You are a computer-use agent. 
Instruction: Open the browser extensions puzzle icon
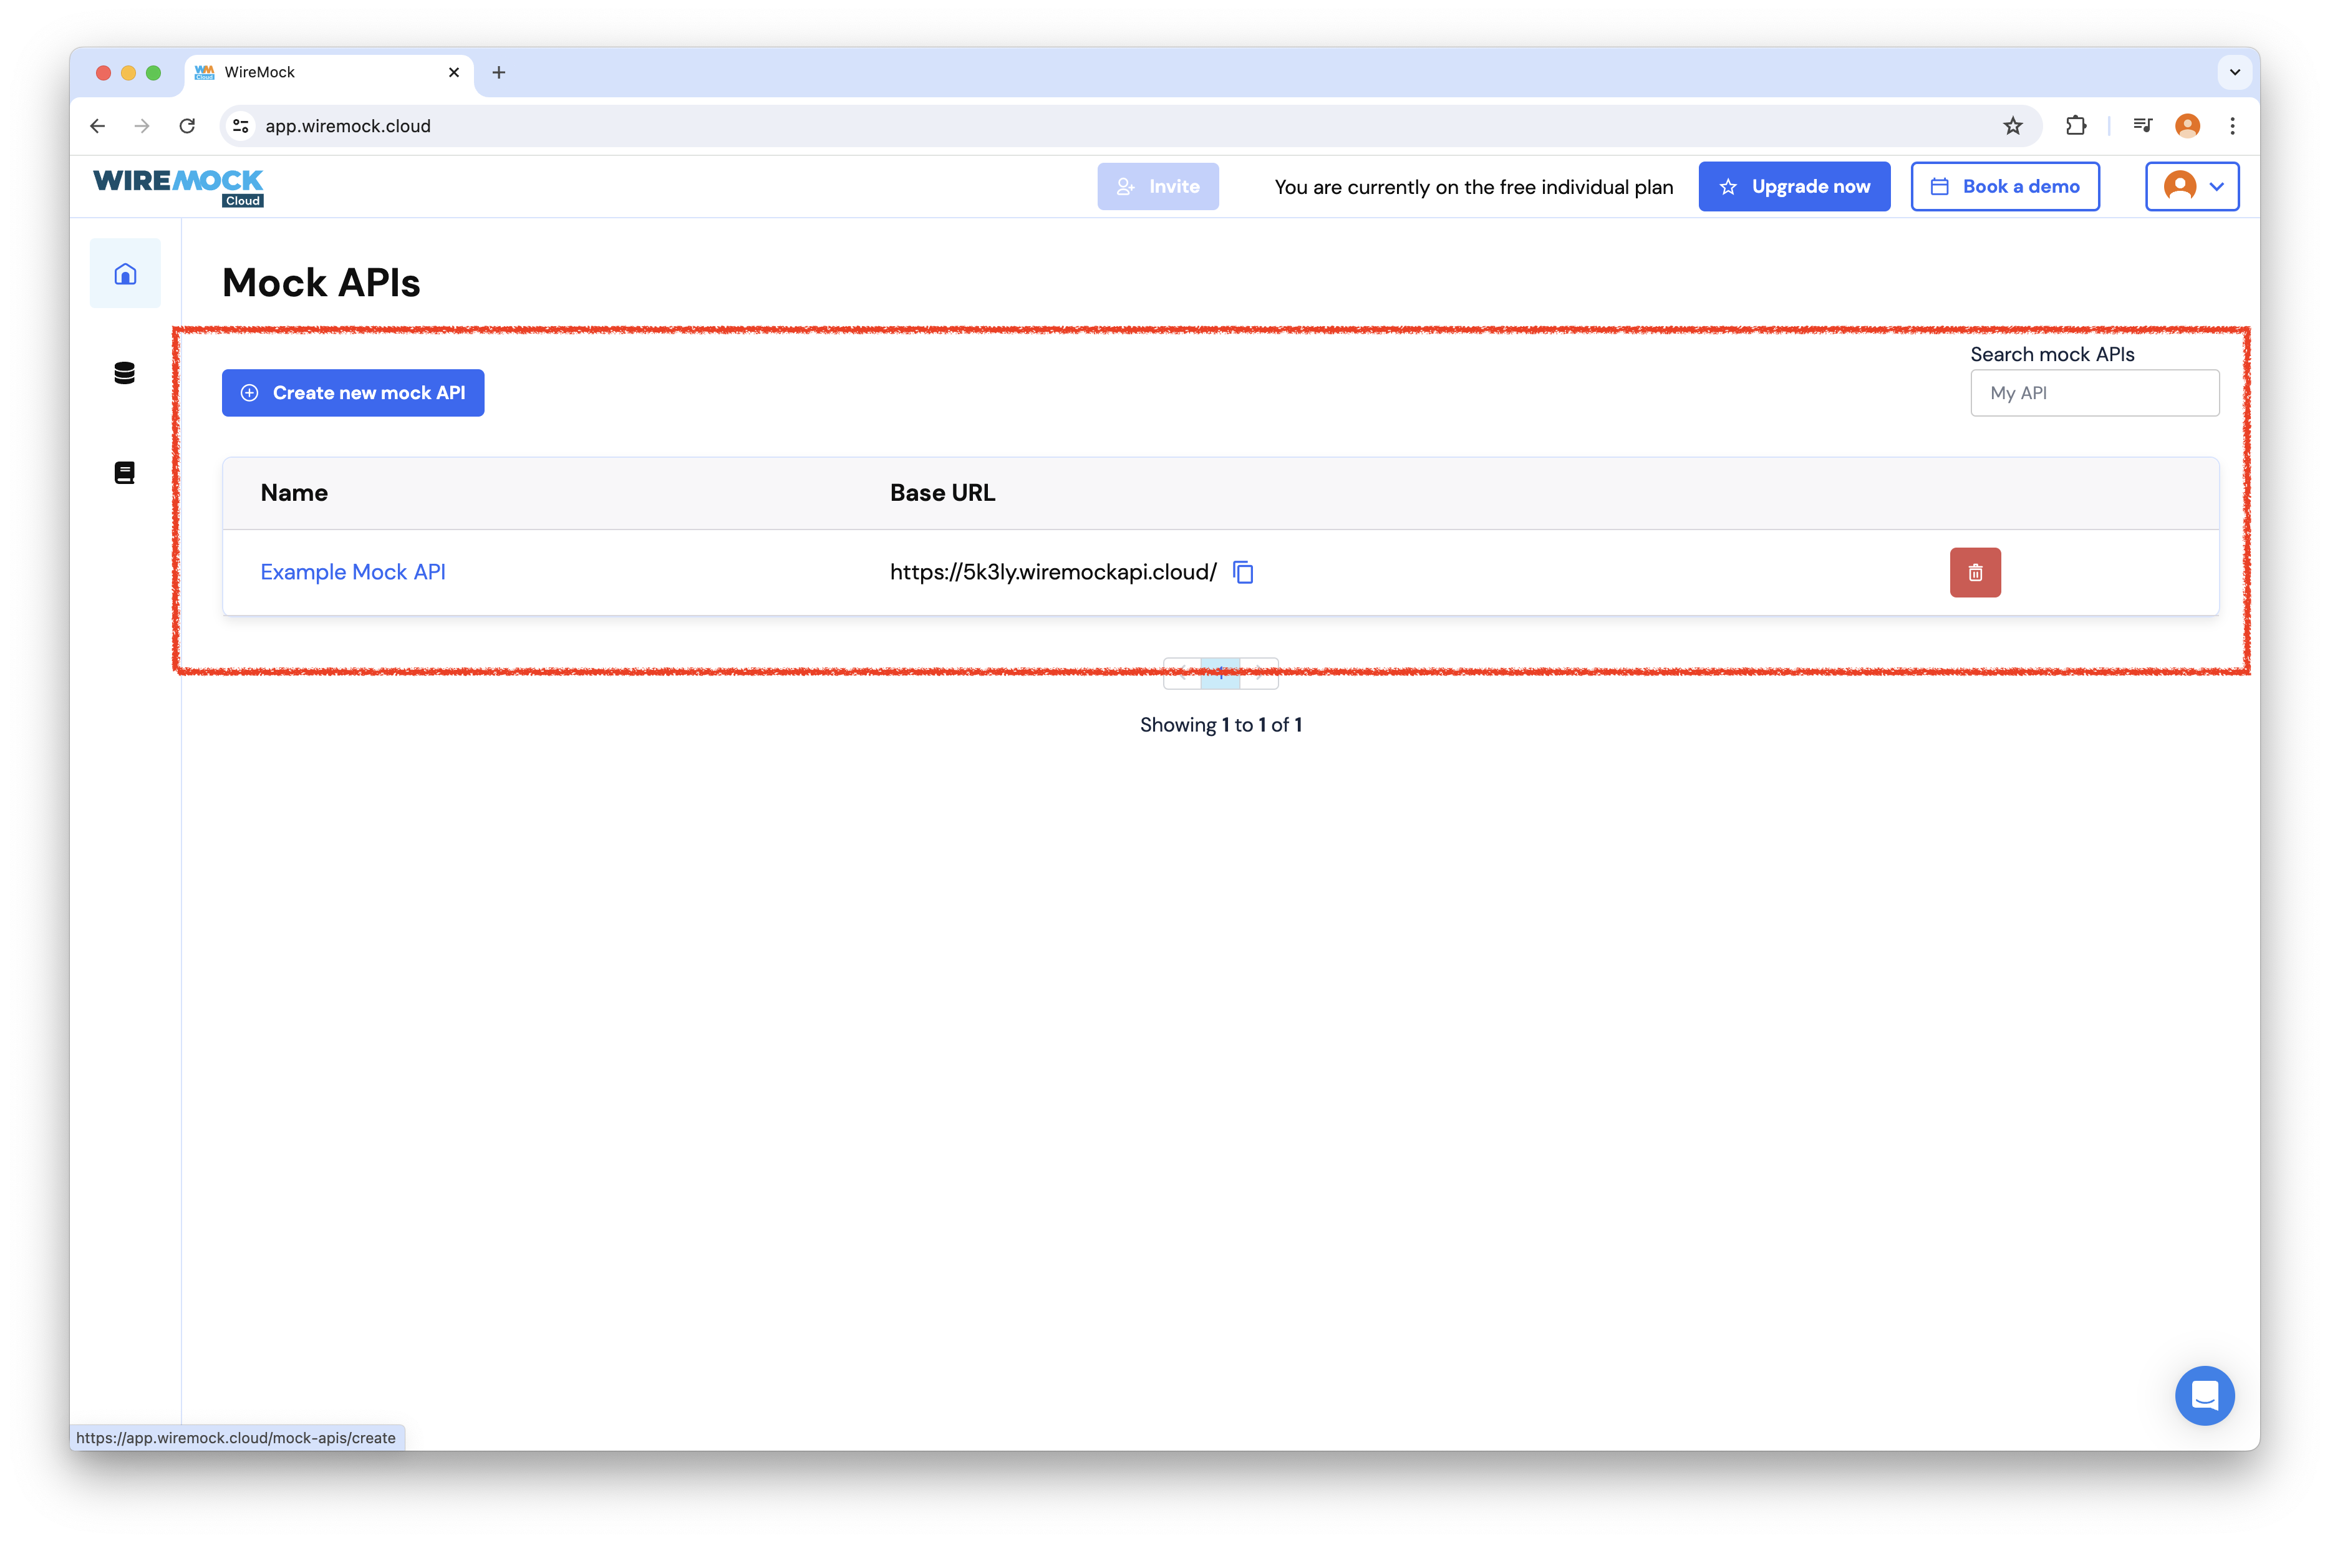pos(2076,126)
